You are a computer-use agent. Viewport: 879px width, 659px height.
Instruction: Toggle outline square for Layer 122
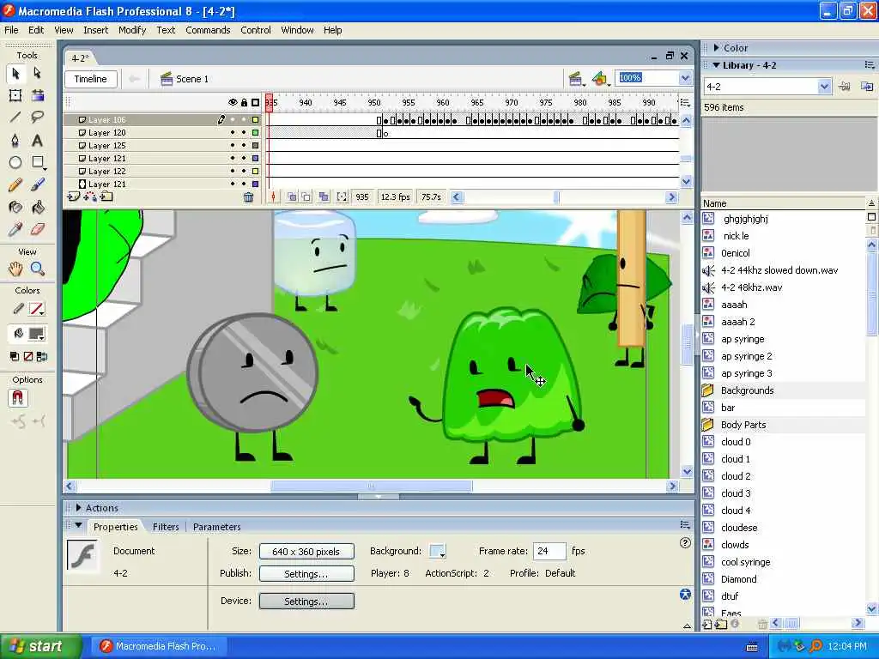[x=255, y=172]
